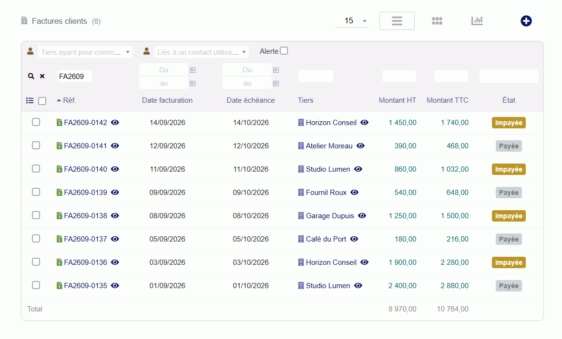Open the Liés à un contact dropdown
Screen dimensions: 562x339
(202, 52)
